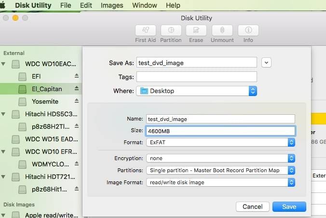Viewport: 326px width, 218px height.
Task: Click the Apple menu icon
Action: point(5,5)
